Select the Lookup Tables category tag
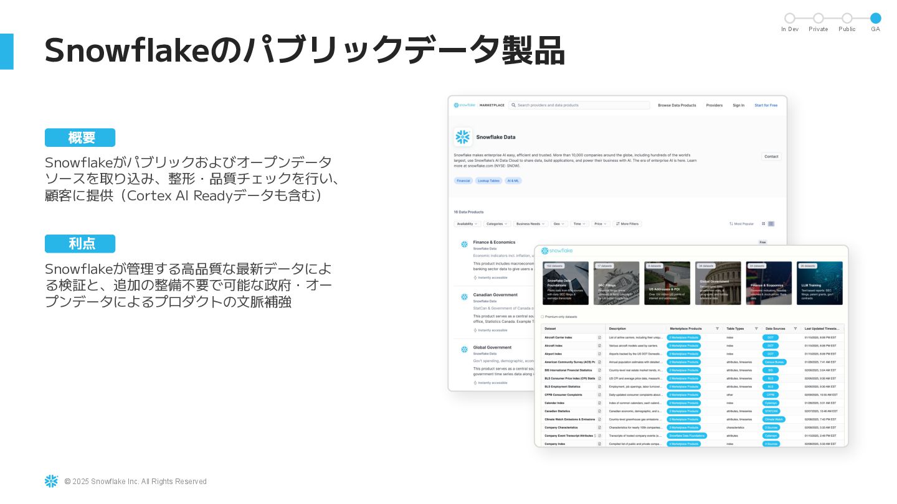897x504 pixels. tap(489, 180)
